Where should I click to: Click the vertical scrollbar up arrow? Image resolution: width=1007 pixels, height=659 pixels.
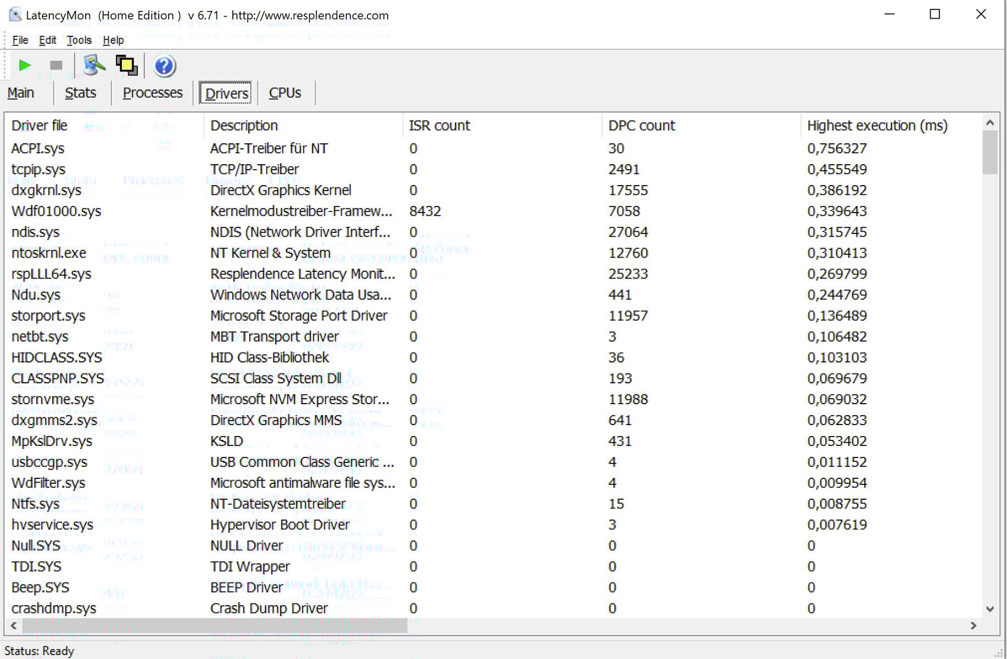[x=990, y=122]
